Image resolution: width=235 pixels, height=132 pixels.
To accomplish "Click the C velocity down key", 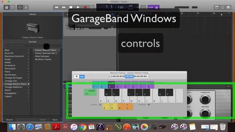I will pyautogui.click(x=122, y=107).
